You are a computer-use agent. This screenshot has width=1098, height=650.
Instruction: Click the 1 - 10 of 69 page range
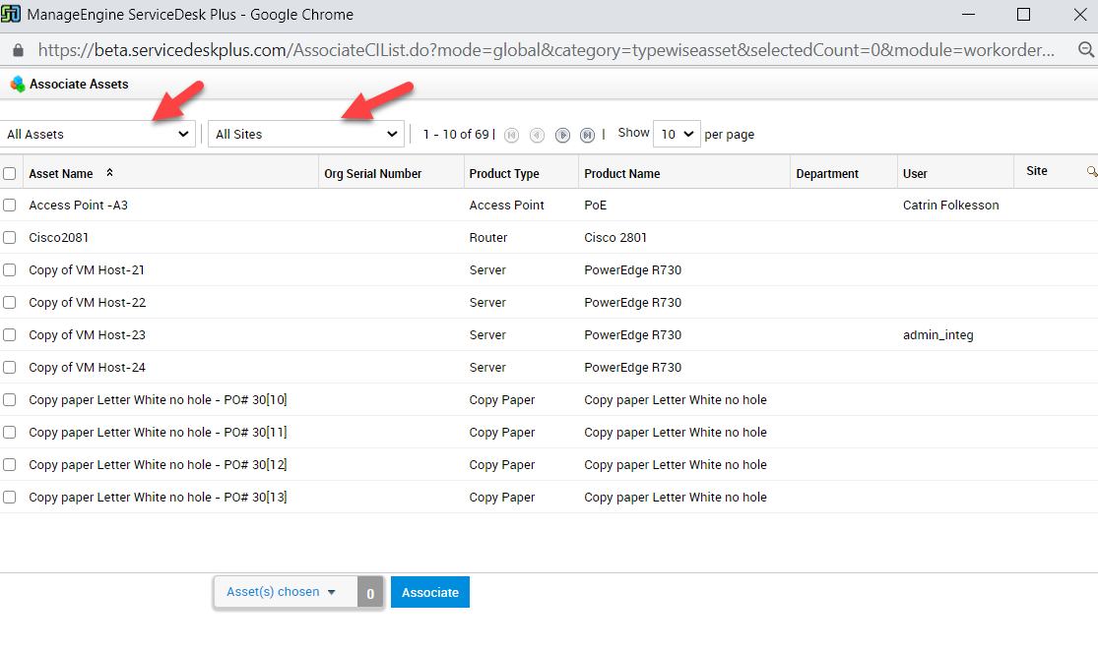456,134
